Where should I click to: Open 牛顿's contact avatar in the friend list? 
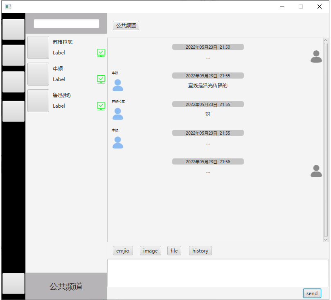(x=38, y=74)
